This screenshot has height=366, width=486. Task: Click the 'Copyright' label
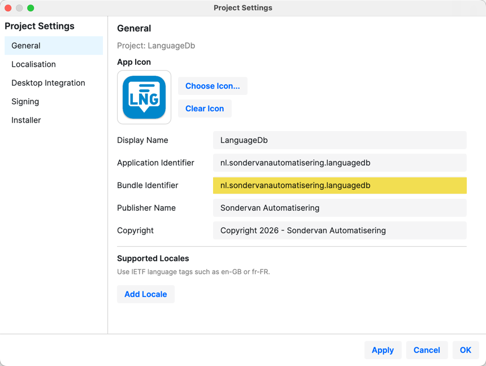click(x=135, y=230)
